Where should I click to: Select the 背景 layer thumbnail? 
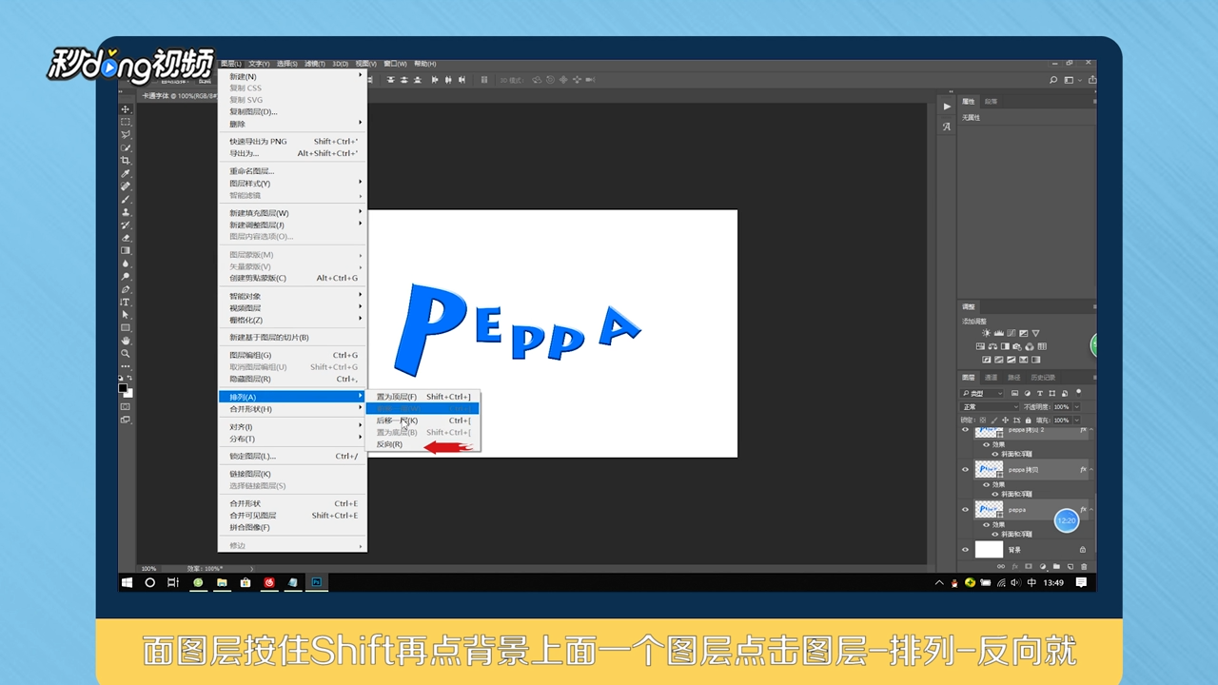(990, 549)
